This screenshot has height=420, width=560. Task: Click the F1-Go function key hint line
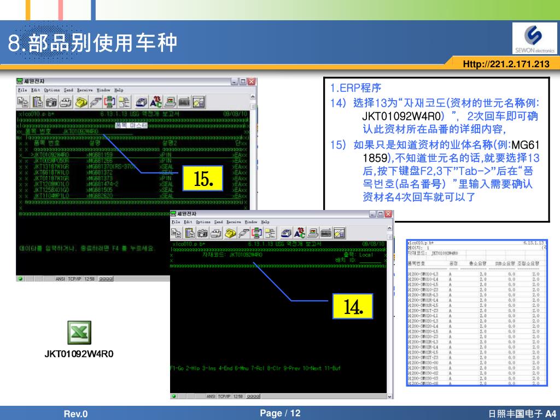(255, 368)
